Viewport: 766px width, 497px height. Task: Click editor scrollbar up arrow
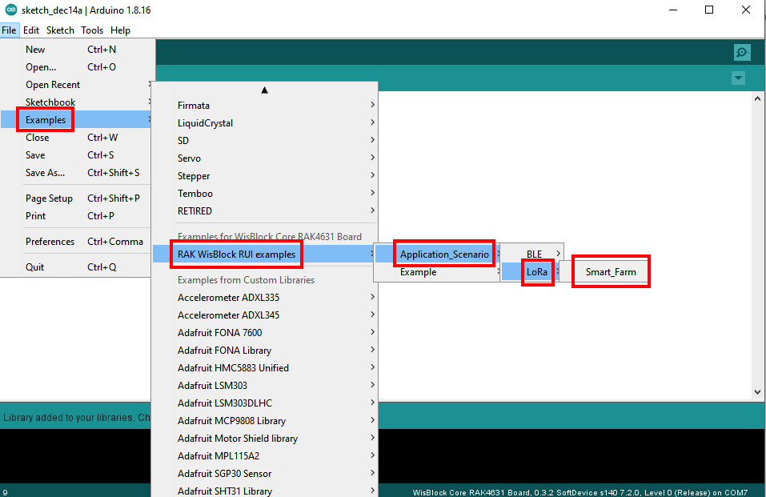757,98
